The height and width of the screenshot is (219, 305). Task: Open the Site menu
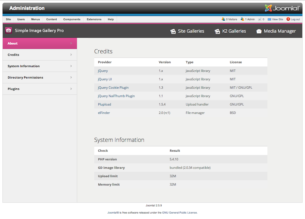tap(8, 19)
